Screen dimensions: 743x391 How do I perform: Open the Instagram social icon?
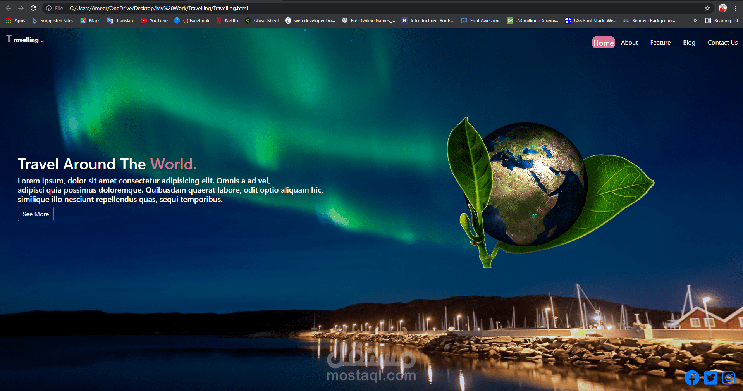[728, 378]
